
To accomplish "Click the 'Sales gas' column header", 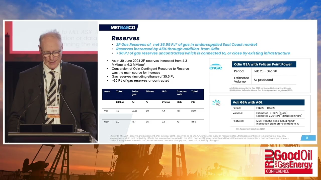I will 135,93.
